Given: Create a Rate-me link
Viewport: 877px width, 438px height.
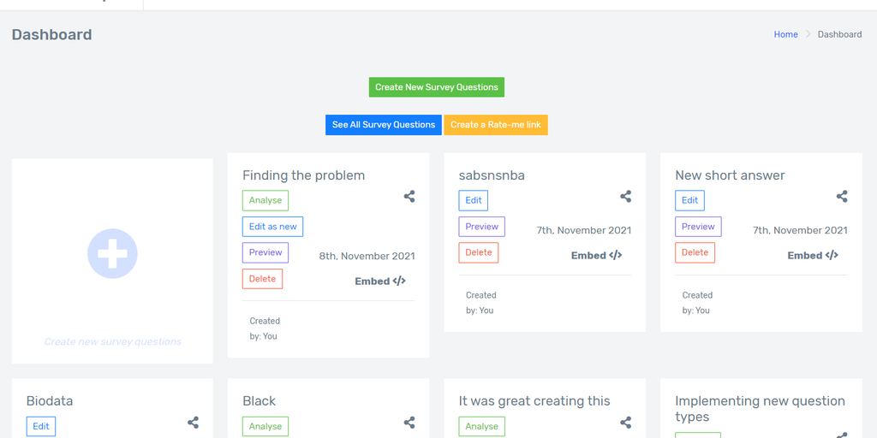Looking at the screenshot, I should coord(496,125).
